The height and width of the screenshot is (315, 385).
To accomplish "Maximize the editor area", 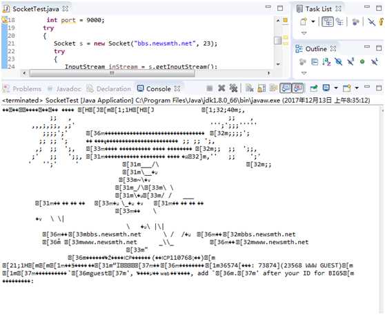I will (x=280, y=8).
